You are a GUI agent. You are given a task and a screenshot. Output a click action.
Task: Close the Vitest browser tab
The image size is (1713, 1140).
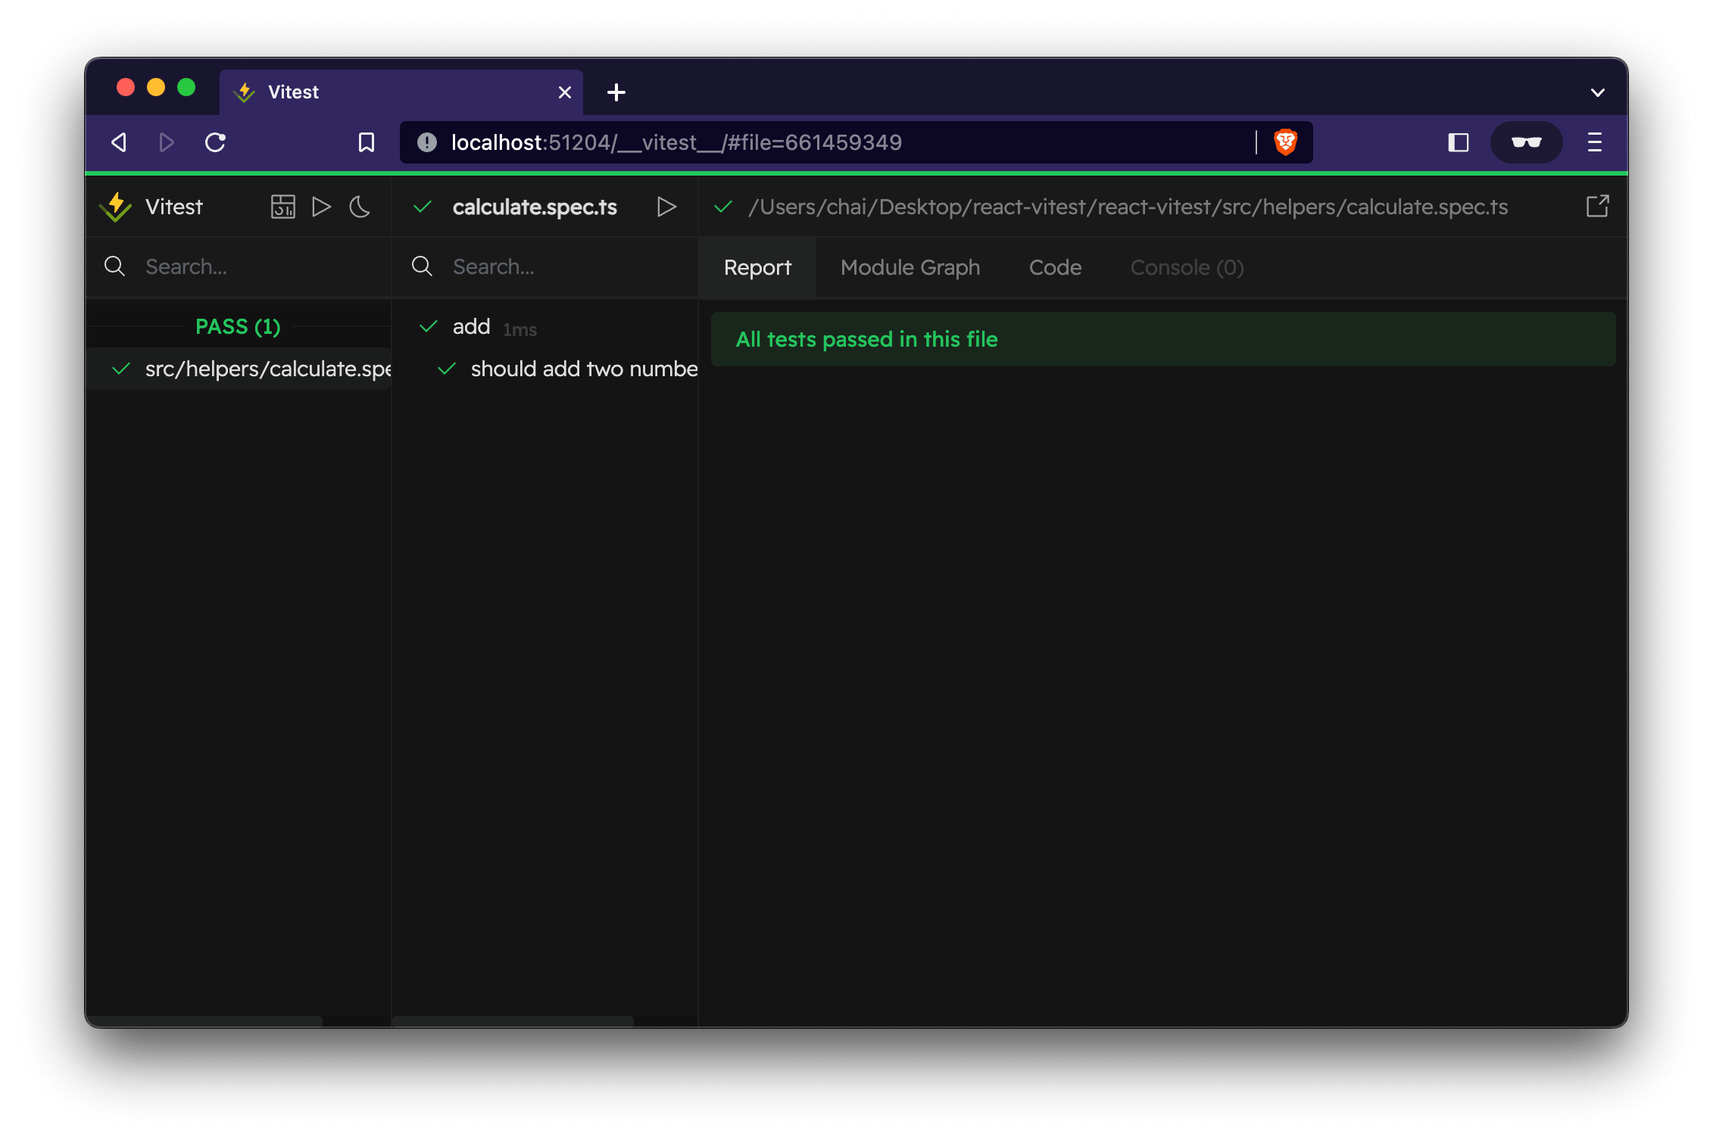click(x=564, y=92)
